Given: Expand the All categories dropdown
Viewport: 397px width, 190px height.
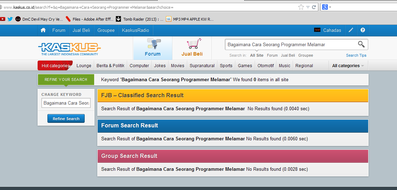Looking at the screenshot, I should (x=348, y=65).
